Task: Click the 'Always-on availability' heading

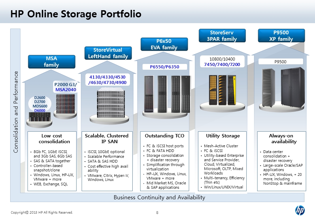Action: coord(282,139)
